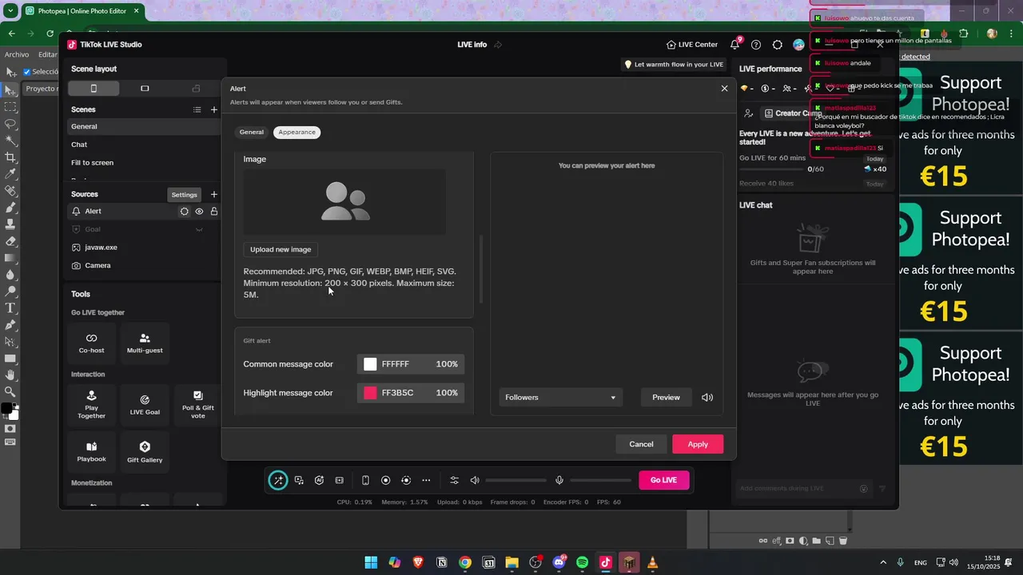1023x575 pixels.
Task: Open Creator Camp button
Action: pyautogui.click(x=791, y=113)
